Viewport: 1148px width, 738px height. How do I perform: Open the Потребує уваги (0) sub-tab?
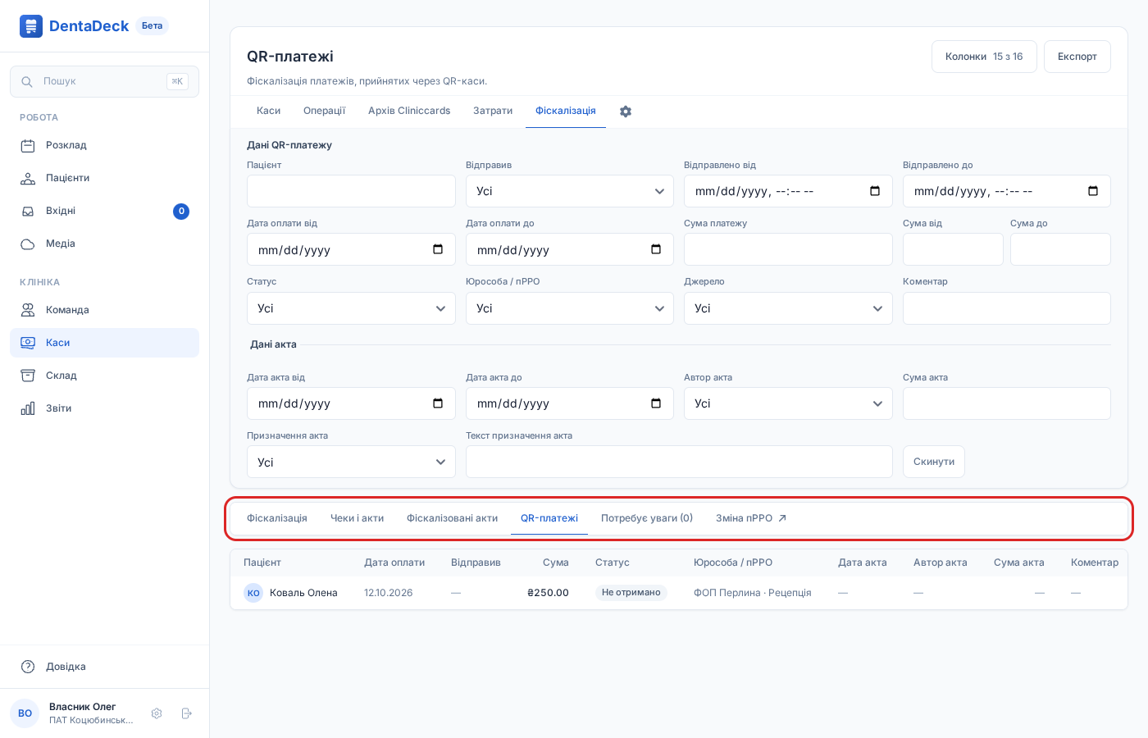tap(647, 518)
